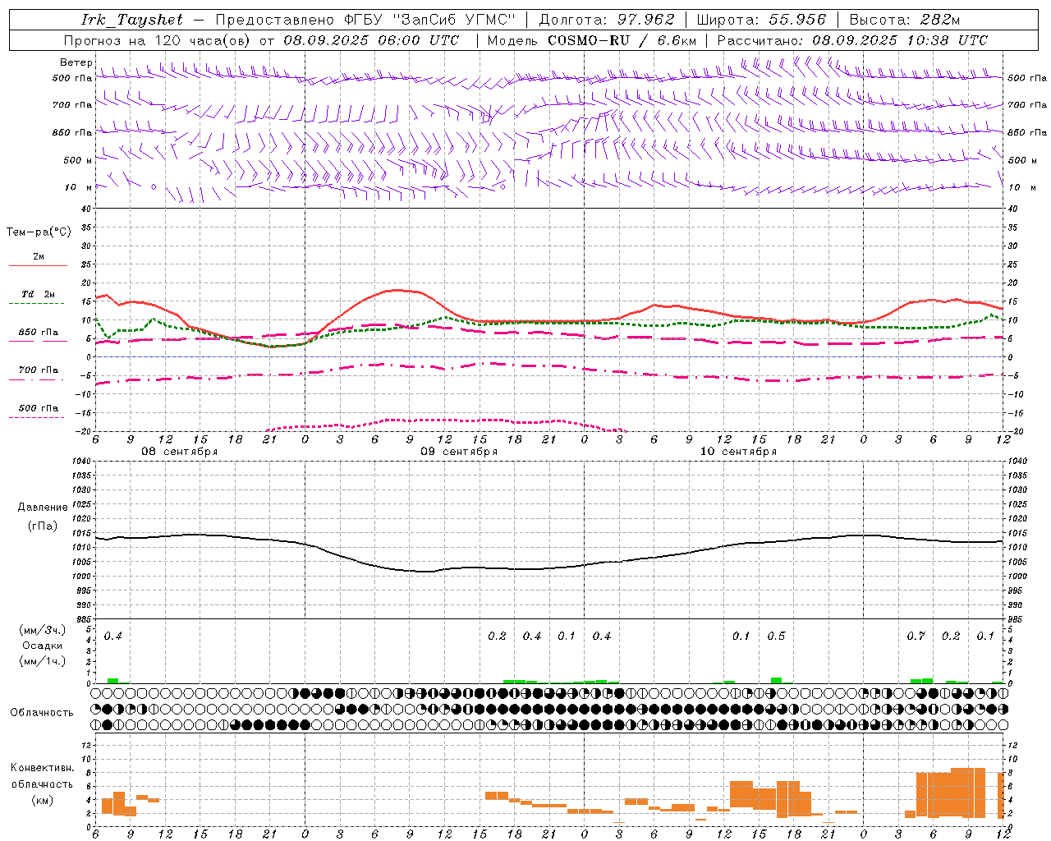The height and width of the screenshot is (841, 1051).
Task: Select the 'Долгота: 97.962' header text
Action: tap(607, 20)
